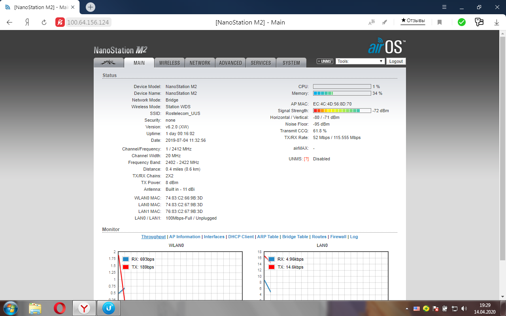Click the red TX legend swatch in LAN0 chart

(272, 267)
